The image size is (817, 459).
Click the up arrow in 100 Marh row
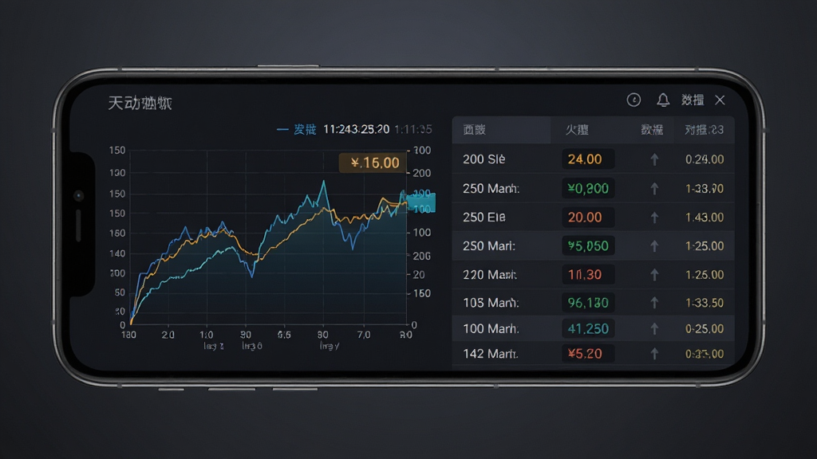(654, 328)
